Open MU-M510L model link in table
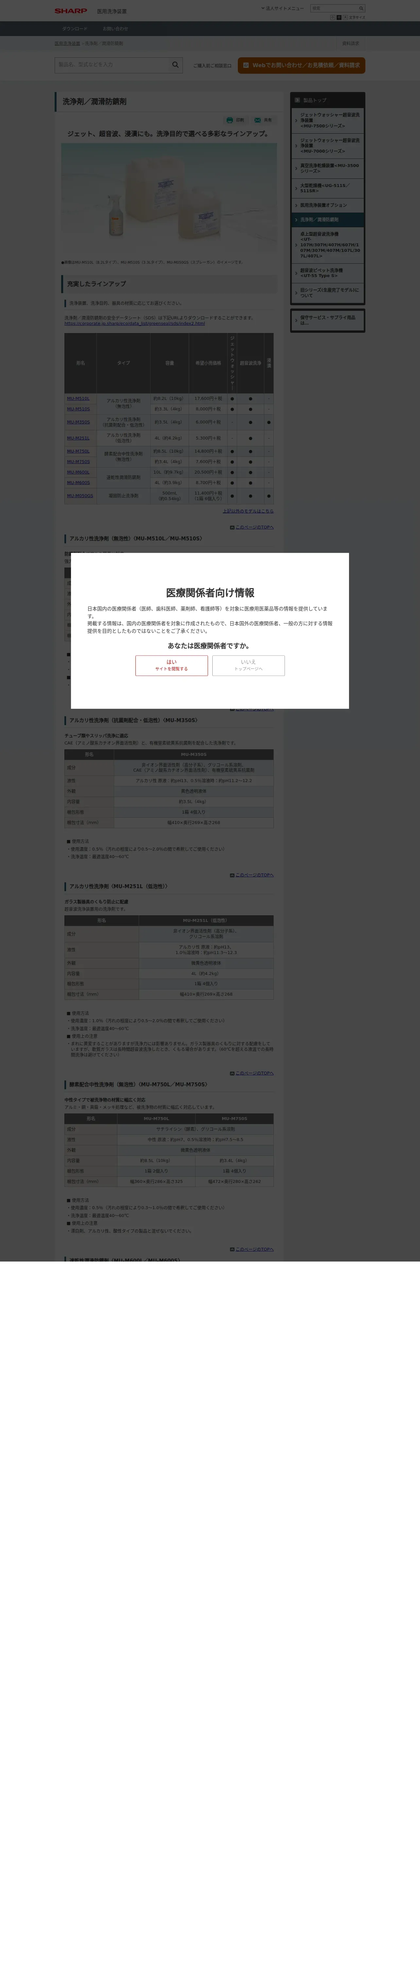Image resolution: width=420 pixels, height=1965 pixels. point(78,398)
